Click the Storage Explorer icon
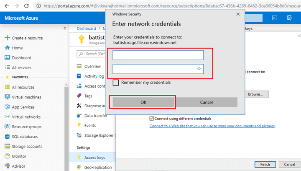301x171 pixels. point(79,135)
